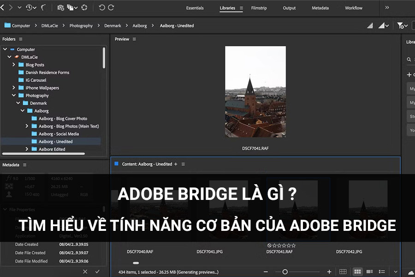Screen dimensions: 415x277
Task: Switch to list view in status bar
Action: click(x=381, y=271)
